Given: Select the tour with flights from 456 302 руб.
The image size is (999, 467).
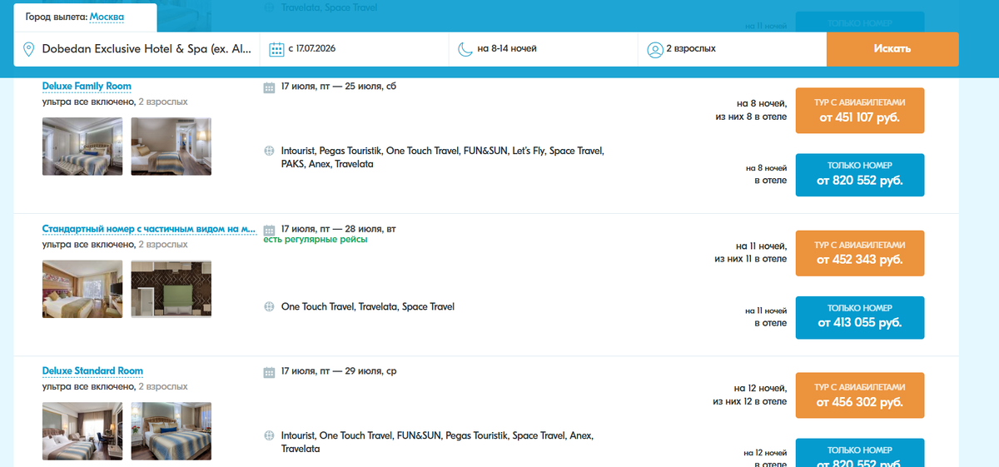Looking at the screenshot, I should (x=860, y=395).
